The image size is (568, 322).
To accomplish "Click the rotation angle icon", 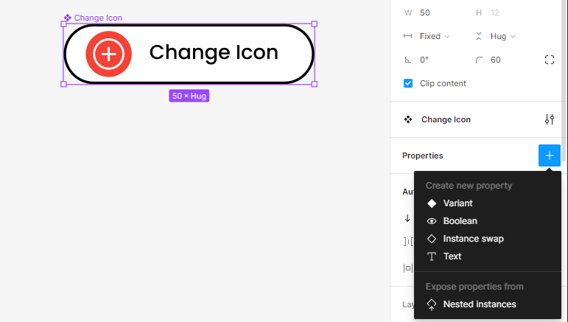I will [407, 60].
